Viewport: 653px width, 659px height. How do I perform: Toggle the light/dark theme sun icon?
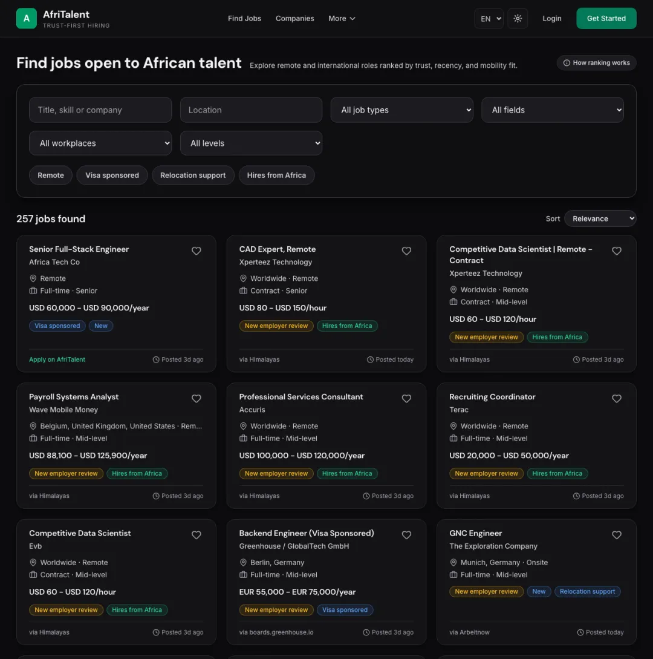pos(518,19)
